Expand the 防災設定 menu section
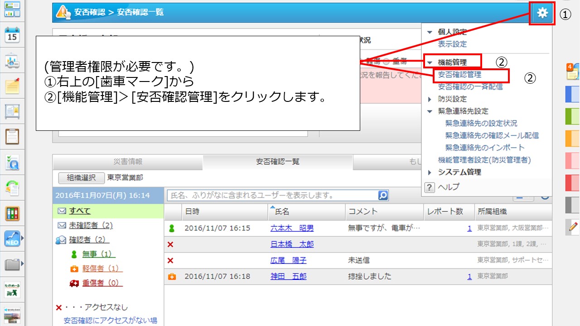The image size is (580, 326). coord(430,99)
